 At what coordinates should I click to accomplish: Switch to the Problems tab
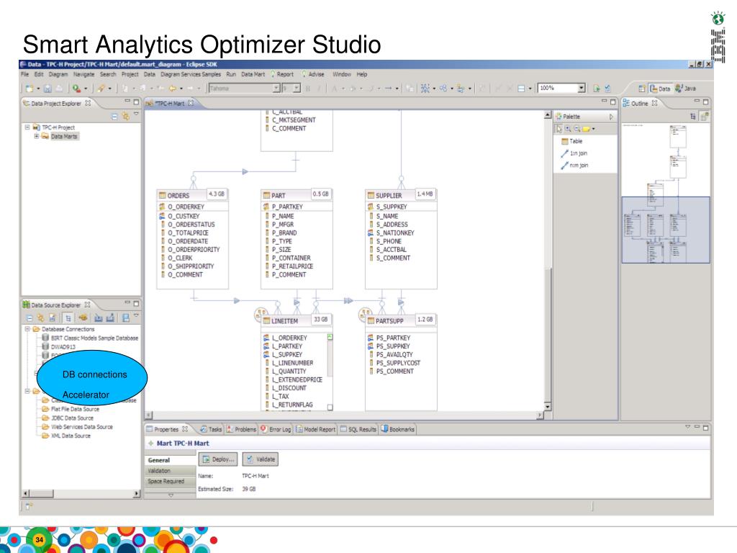click(242, 429)
